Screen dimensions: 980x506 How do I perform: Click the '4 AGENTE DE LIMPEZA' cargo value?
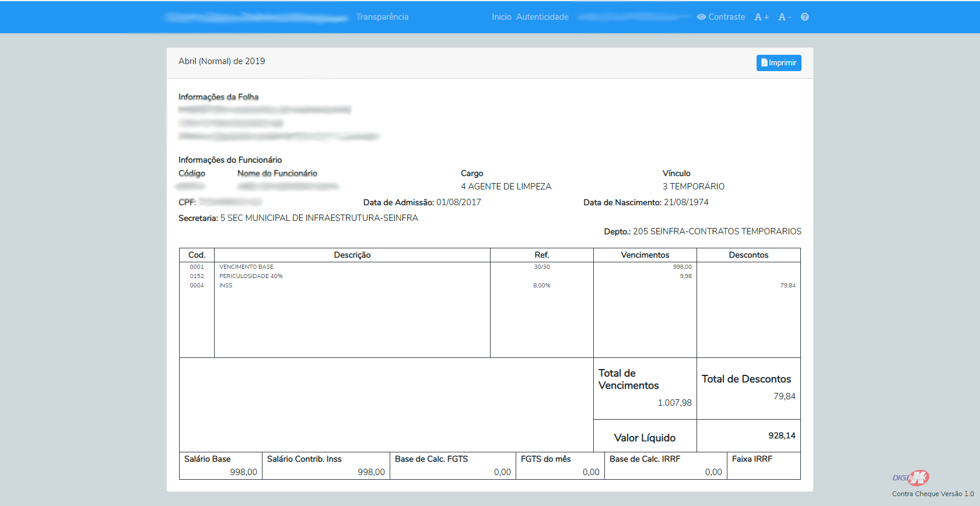pyautogui.click(x=506, y=187)
